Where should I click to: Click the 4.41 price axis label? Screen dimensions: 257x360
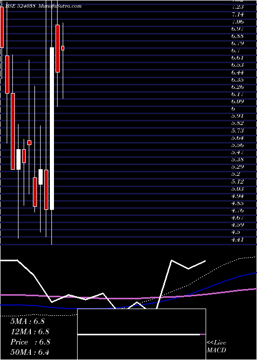237,240
